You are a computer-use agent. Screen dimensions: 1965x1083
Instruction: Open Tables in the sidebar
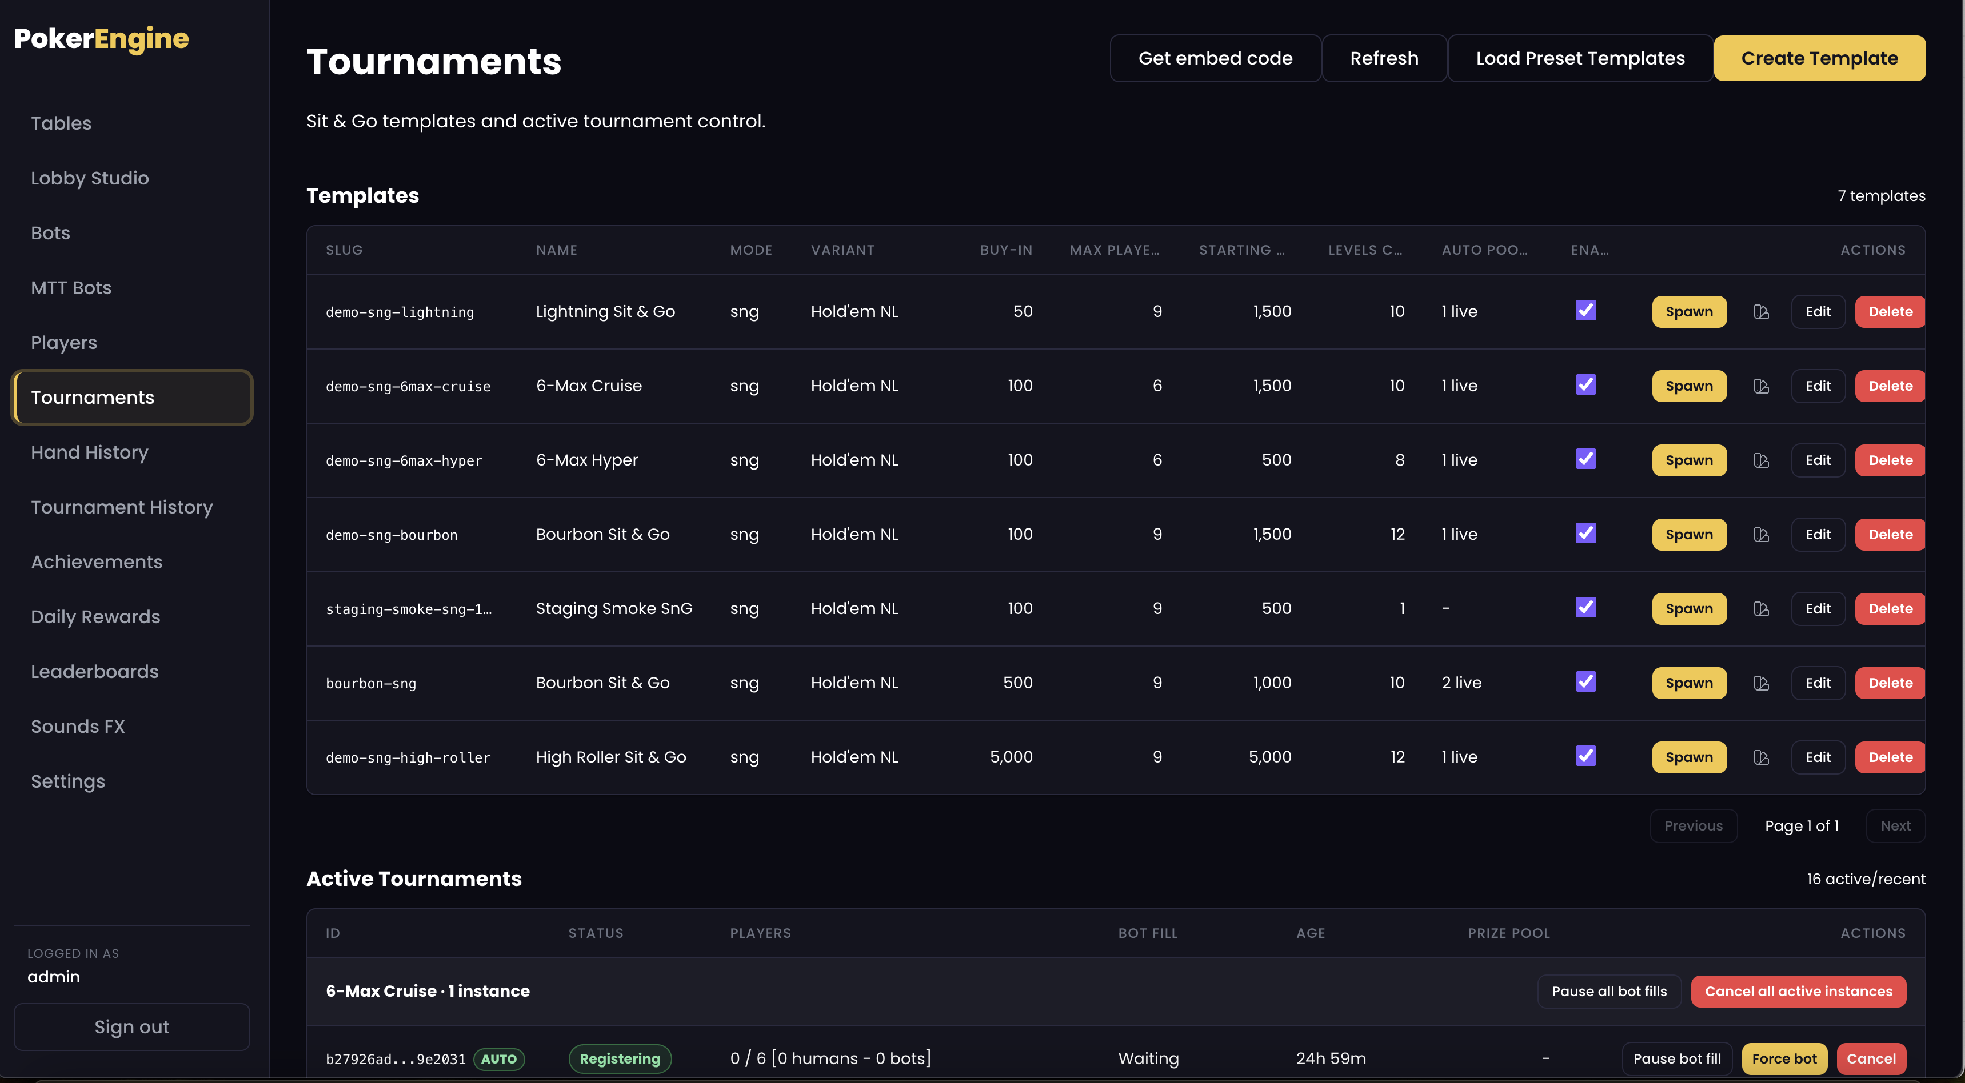(132, 123)
